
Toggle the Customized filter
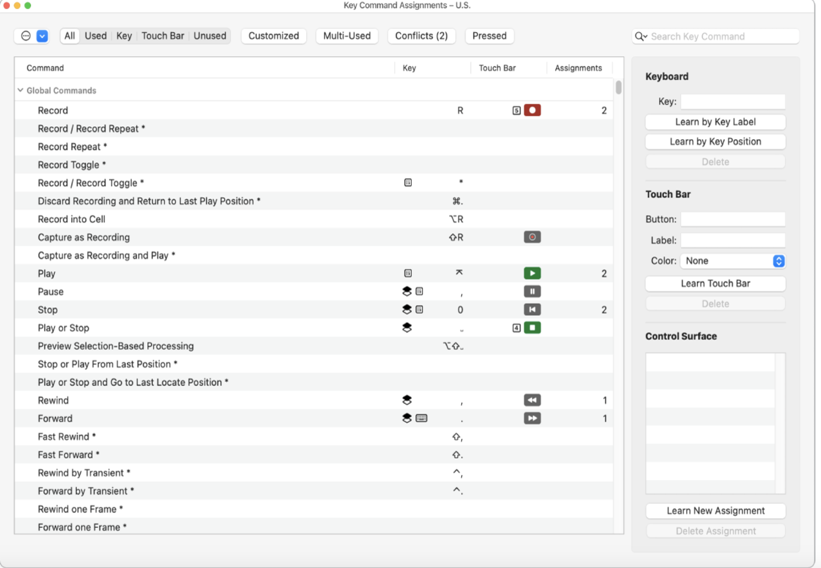point(274,36)
